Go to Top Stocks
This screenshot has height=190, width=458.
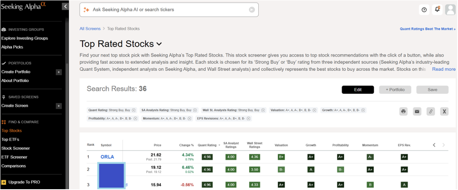click(x=11, y=131)
